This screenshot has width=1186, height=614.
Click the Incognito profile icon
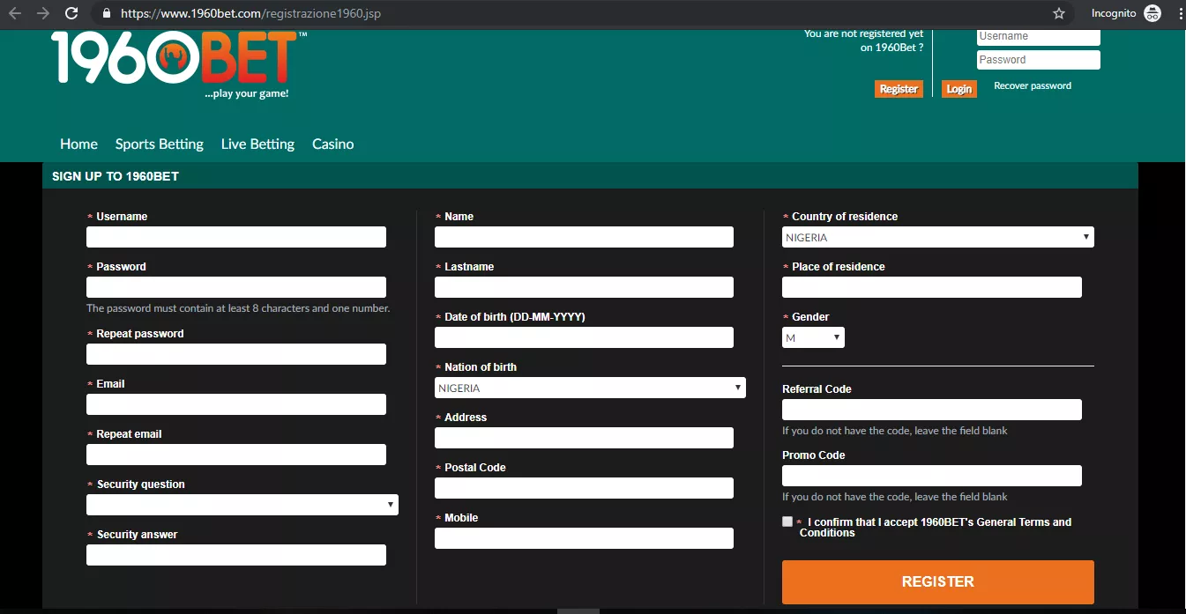tap(1152, 13)
